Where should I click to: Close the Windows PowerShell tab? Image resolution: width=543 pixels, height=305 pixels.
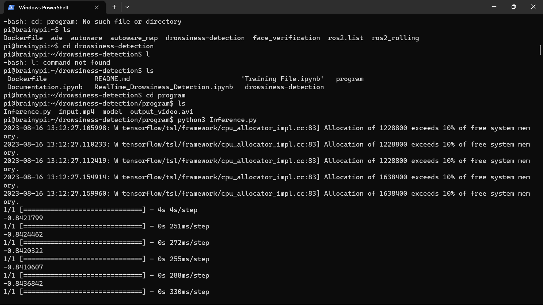96,7
